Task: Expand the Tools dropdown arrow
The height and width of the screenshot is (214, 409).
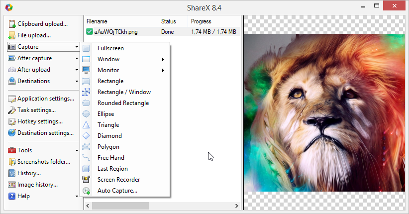Action: click(77, 151)
